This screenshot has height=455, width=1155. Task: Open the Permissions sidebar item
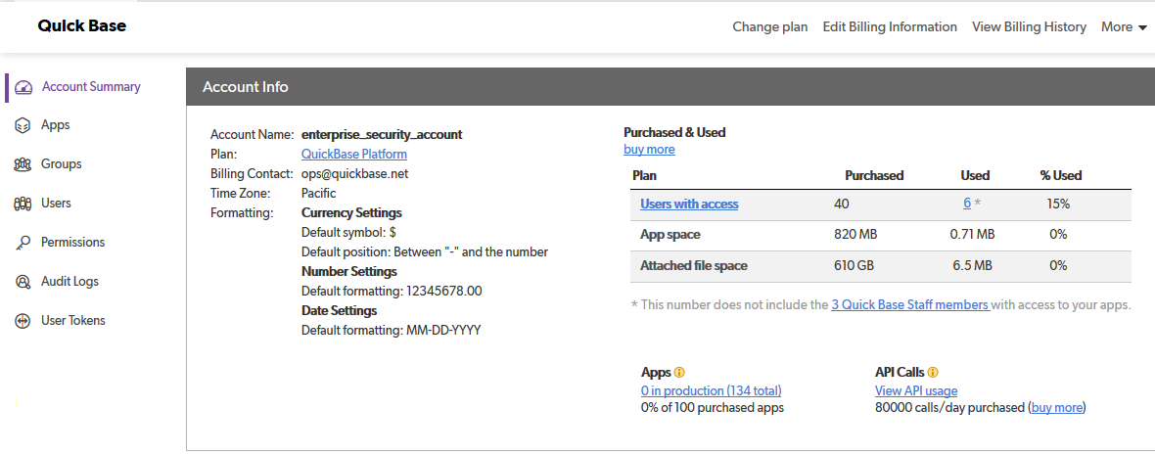click(73, 243)
